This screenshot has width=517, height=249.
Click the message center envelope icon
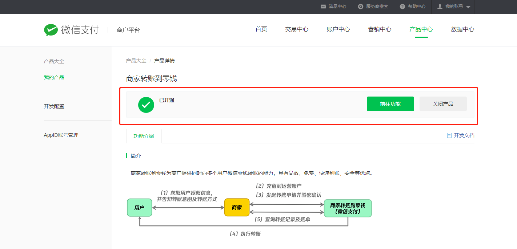point(323,7)
